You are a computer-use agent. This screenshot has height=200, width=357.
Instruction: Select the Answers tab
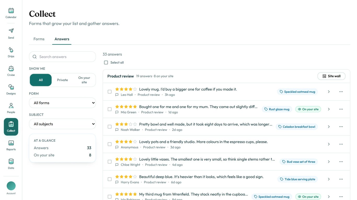point(62,39)
